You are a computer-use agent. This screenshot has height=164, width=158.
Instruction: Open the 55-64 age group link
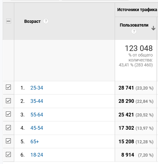click(x=37, y=115)
